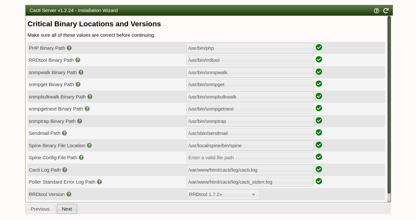Click the refresh icon in the wizard header
The width and height of the screenshot is (416, 220).
coord(386,10)
